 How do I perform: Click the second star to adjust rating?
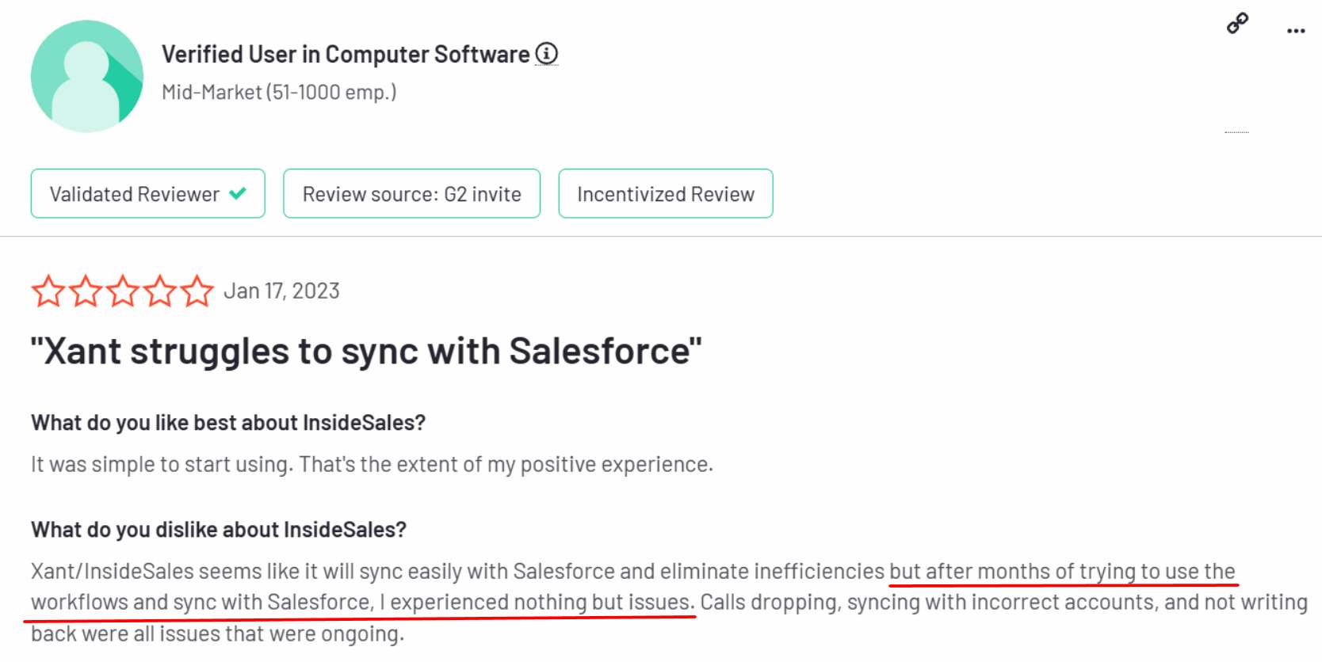click(x=85, y=291)
